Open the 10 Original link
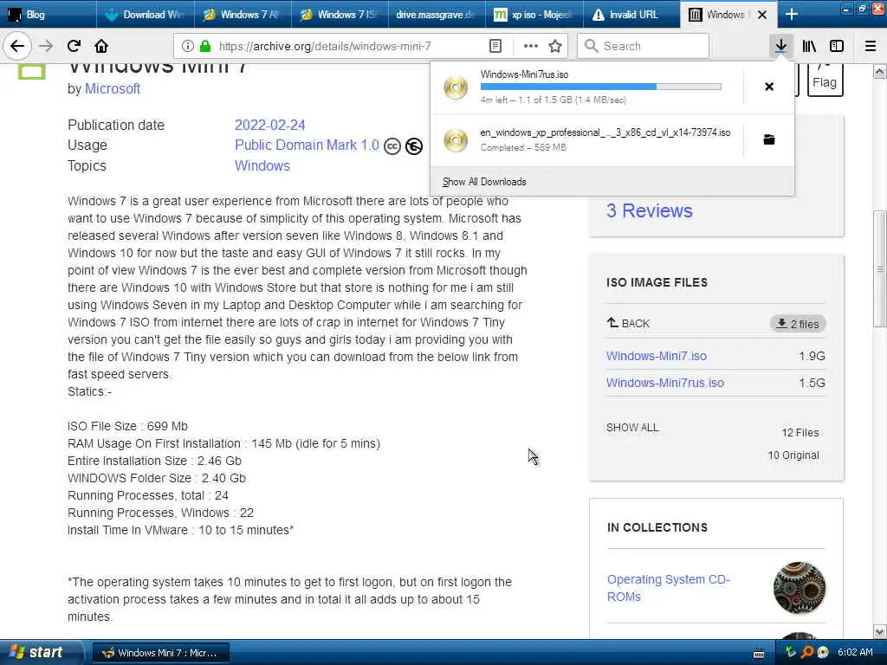The image size is (887, 665). pos(793,455)
